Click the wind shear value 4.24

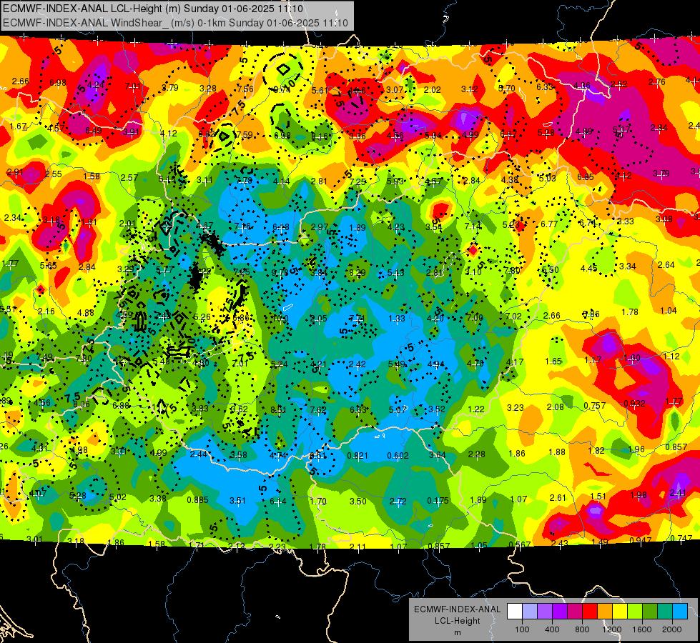pos(96,85)
